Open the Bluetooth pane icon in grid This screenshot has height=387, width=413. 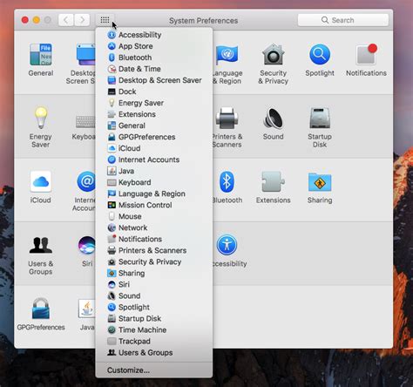point(227,181)
